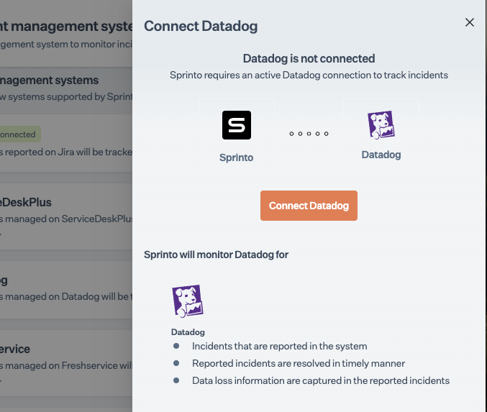
Task: Click 'Data loss information are captured' bullet
Action: pyautogui.click(x=321, y=380)
